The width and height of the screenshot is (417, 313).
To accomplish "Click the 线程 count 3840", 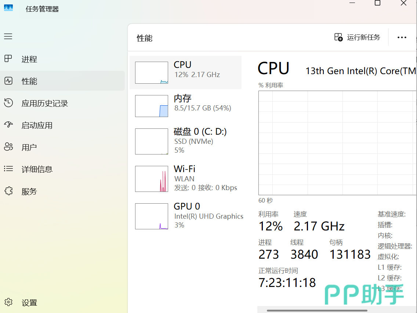I will point(304,255).
